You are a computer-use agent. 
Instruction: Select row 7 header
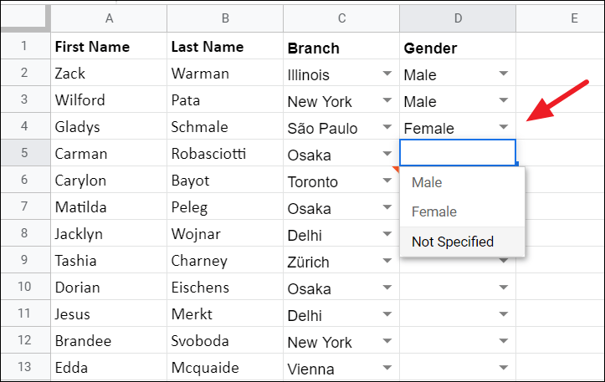[x=24, y=206]
